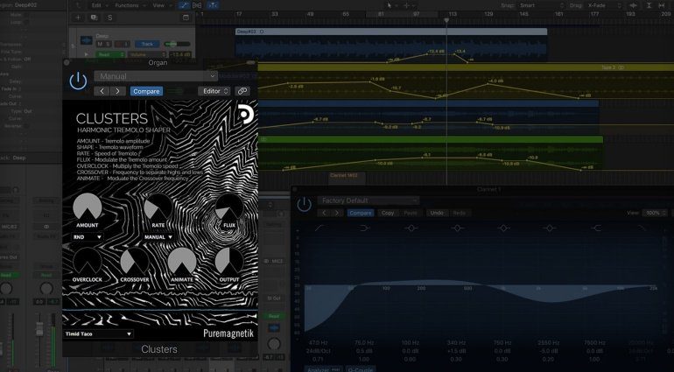The height and width of the screenshot is (372, 674).
Task: Open the Read automation dropdown on Deep track
Action: point(110,54)
